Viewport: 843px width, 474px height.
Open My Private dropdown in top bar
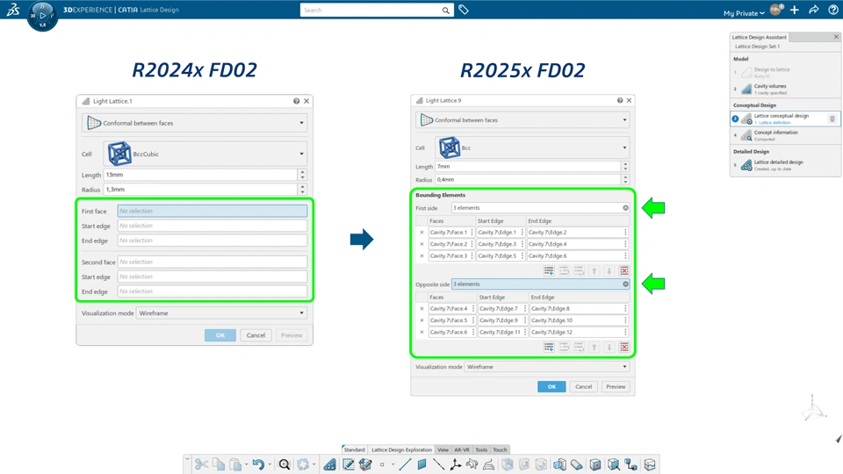[x=744, y=13]
